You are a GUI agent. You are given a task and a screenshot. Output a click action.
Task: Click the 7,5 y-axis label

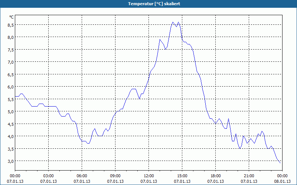coord(10,50)
